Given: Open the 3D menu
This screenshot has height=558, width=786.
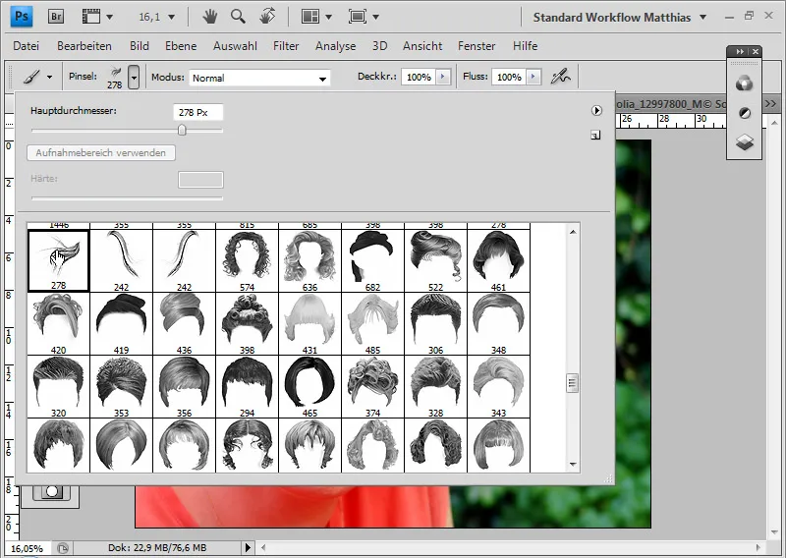Looking at the screenshot, I should click(x=379, y=46).
